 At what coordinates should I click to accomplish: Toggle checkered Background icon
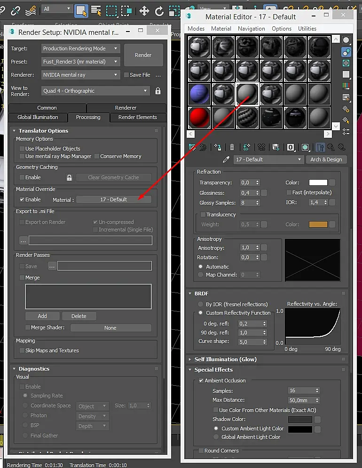[346, 63]
